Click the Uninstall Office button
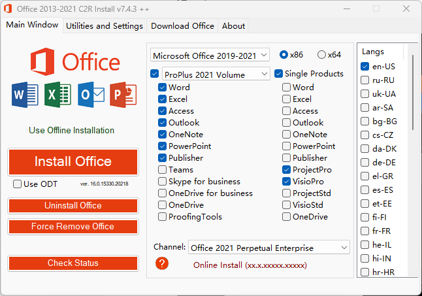 click(x=73, y=206)
